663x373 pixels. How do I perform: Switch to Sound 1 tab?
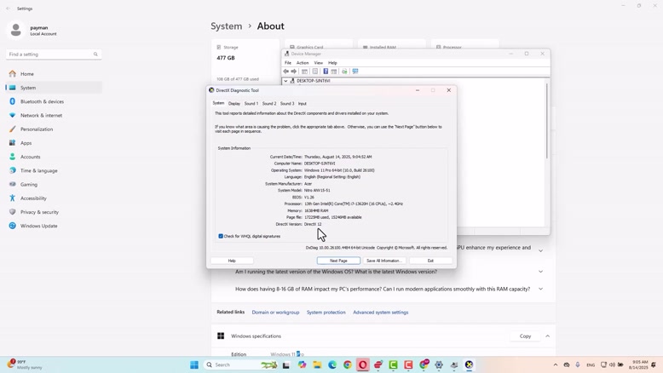tap(251, 104)
